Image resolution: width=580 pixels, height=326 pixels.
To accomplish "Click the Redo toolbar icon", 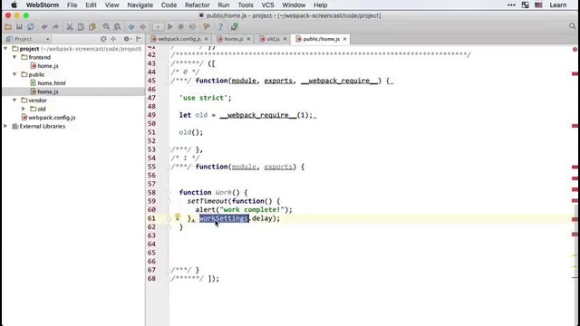I will coord(55,27).
